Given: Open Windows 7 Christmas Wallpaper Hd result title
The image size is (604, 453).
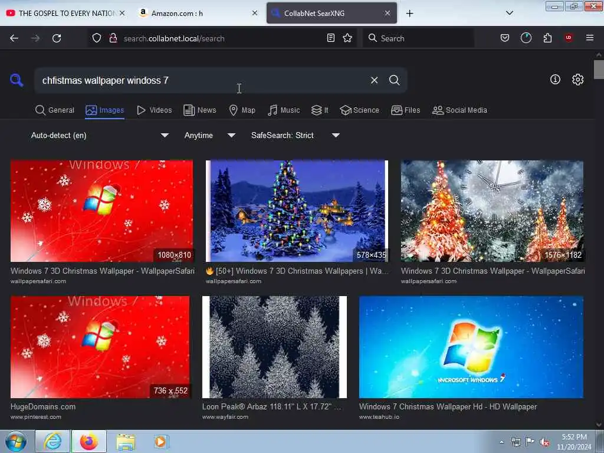Looking at the screenshot, I should [x=448, y=407].
